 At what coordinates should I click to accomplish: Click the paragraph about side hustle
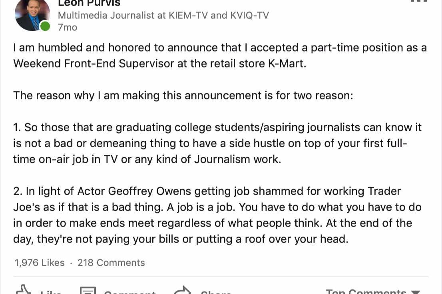[217, 143]
